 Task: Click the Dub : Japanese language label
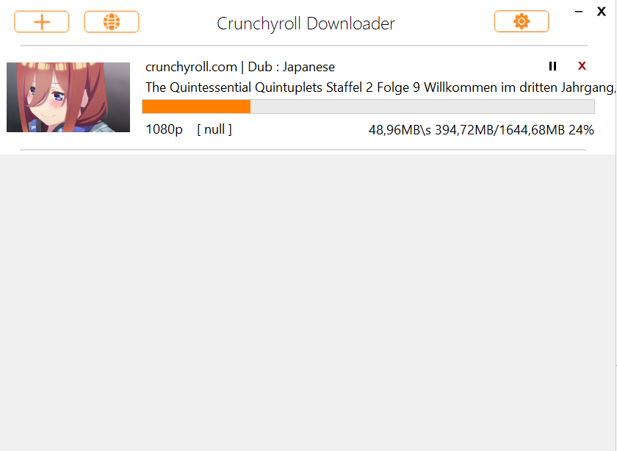291,67
